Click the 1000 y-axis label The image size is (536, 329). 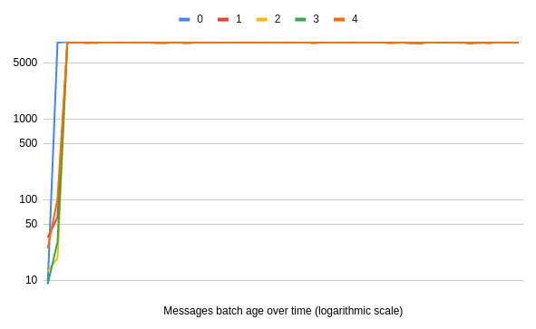pyautogui.click(x=25, y=119)
